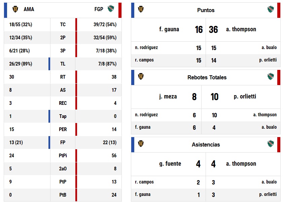283x204 pixels.
Task: Click n. rodriguez in the Puntos list
Action: pyautogui.click(x=146, y=47)
